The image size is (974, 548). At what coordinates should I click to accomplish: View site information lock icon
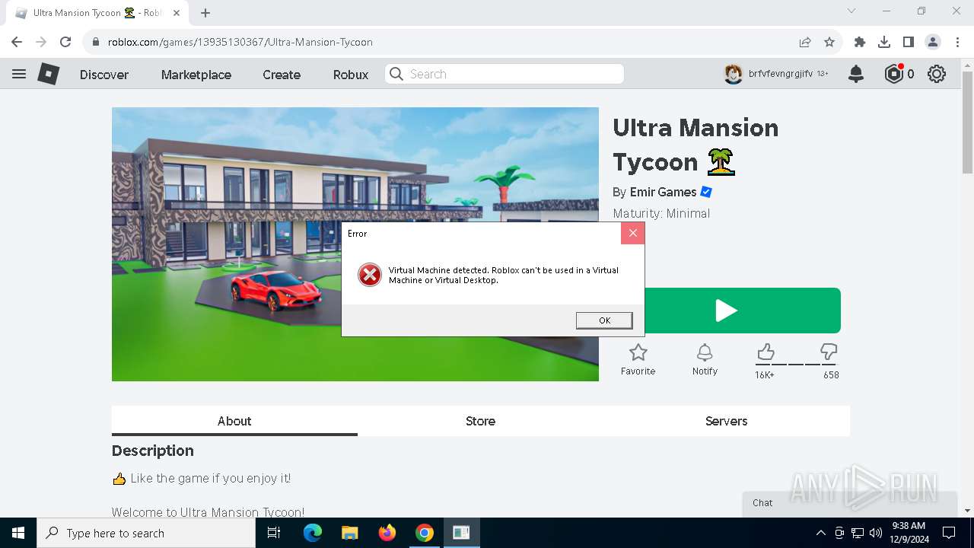[96, 42]
